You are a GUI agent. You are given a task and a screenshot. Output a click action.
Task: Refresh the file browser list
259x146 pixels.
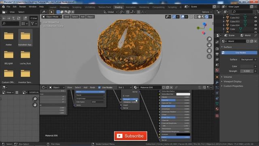[x=19, y=18]
